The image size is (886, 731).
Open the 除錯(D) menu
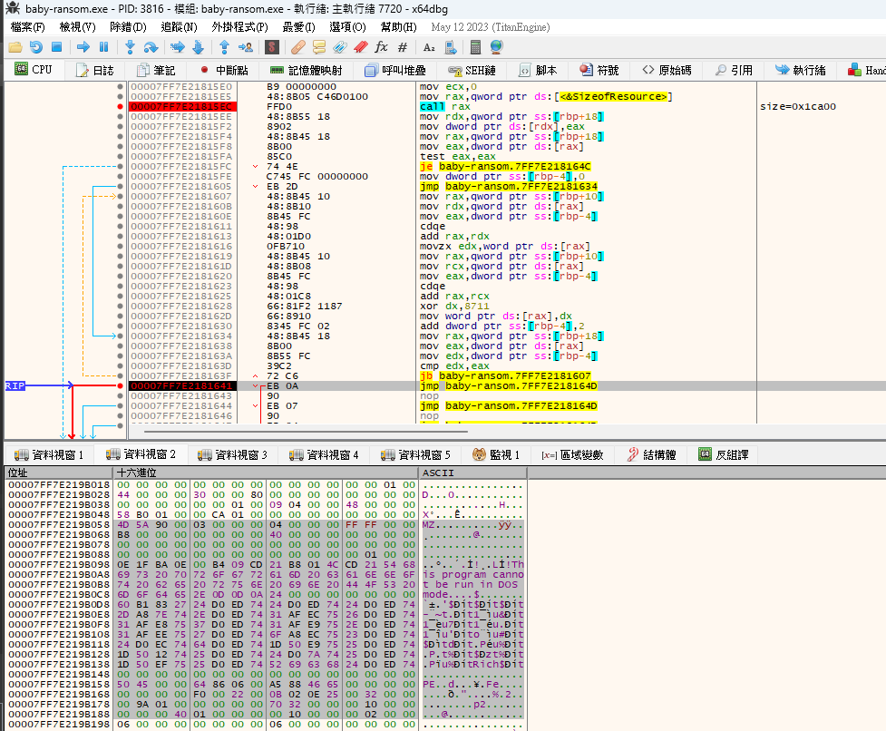[x=128, y=27]
